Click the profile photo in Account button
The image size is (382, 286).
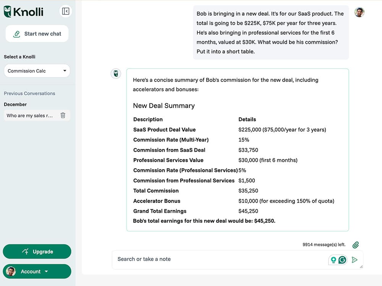click(11, 272)
